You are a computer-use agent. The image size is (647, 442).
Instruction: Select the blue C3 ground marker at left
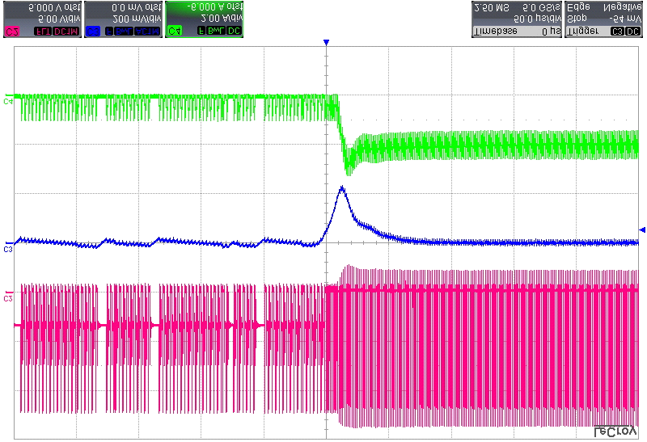click(x=8, y=249)
